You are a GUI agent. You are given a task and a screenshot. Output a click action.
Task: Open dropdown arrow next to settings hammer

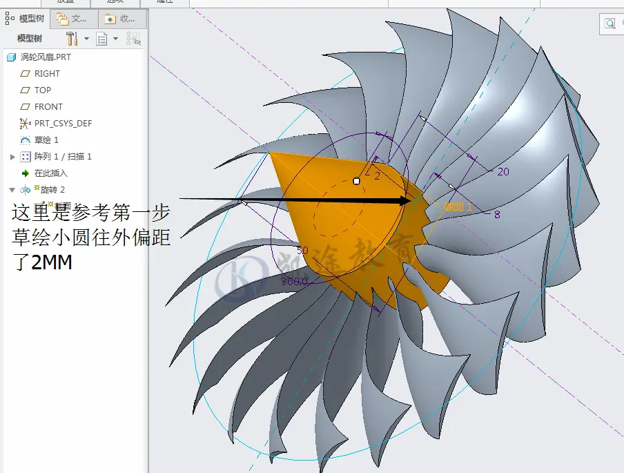[x=86, y=39]
